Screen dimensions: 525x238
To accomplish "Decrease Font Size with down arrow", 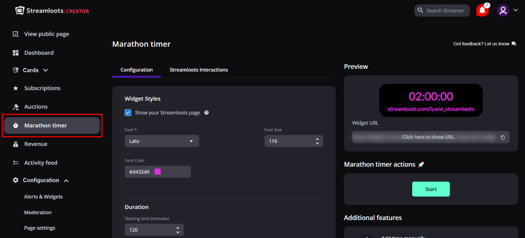I will click(x=317, y=144).
